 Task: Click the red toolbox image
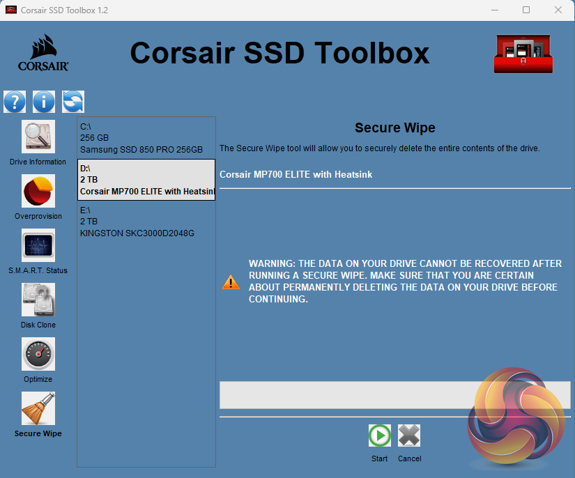523,54
